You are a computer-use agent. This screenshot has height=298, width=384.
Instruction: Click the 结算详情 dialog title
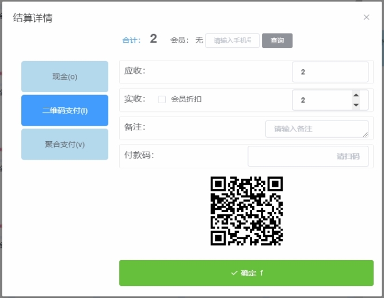(33, 18)
